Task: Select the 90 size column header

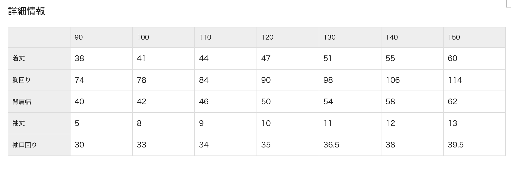Action: click(x=101, y=37)
